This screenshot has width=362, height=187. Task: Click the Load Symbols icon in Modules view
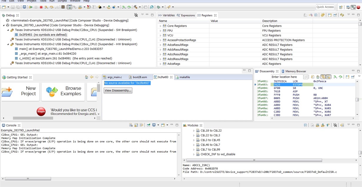(x=323, y=125)
